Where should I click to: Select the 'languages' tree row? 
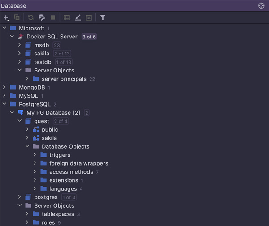pyautogui.click(x=134, y=189)
